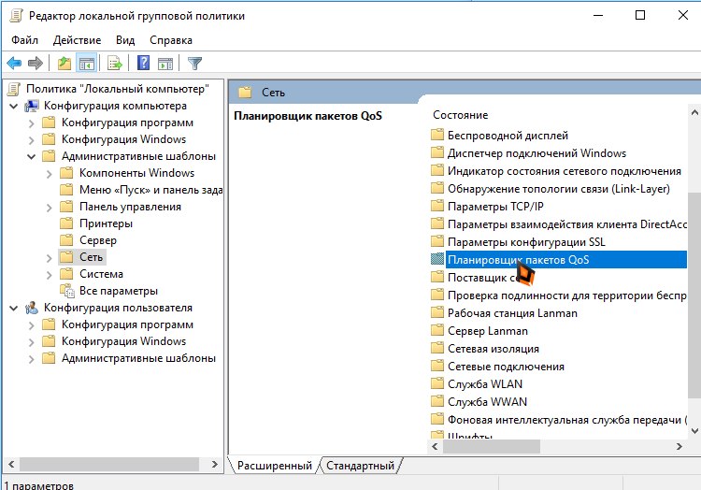The height and width of the screenshot is (490, 701).
Task: Expand 'Панель управления' tree node
Action: click(x=50, y=208)
